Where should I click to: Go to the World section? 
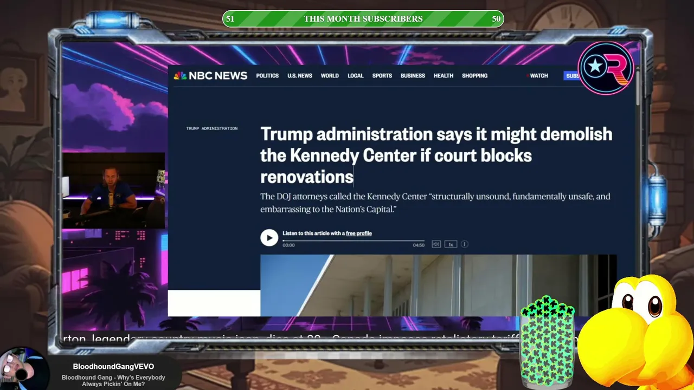(x=330, y=76)
